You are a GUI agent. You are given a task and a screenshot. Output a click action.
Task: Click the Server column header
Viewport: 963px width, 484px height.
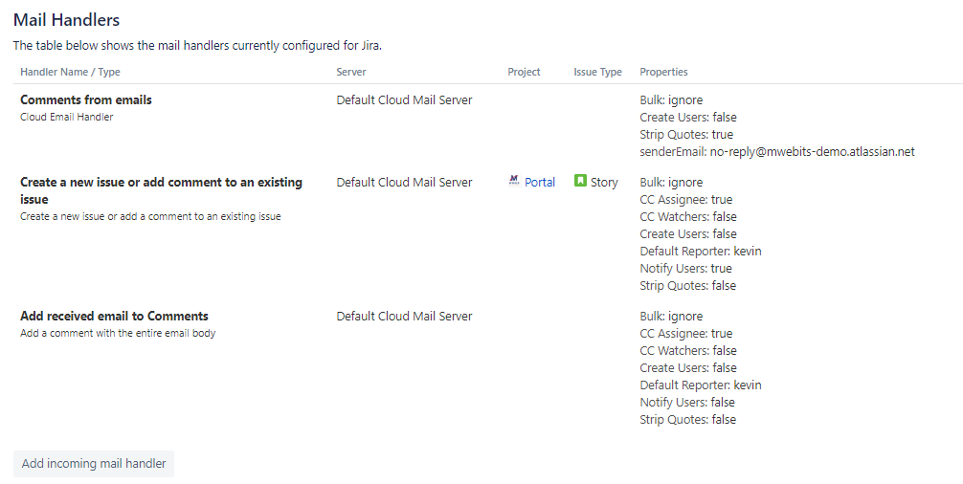click(x=351, y=72)
